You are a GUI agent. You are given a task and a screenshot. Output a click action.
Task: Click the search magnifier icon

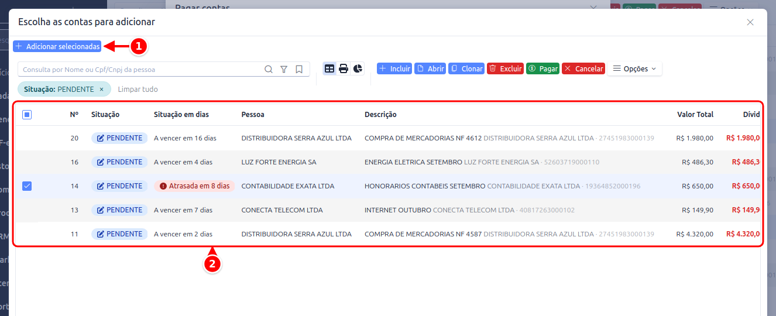click(x=269, y=69)
